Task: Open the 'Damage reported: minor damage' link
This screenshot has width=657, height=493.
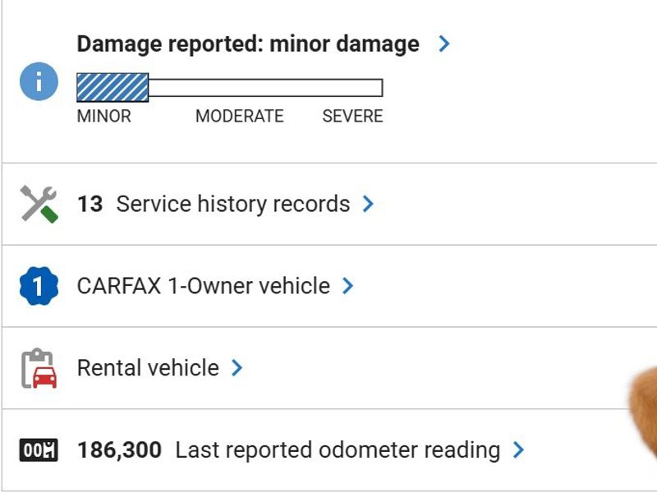Action: tap(247, 44)
